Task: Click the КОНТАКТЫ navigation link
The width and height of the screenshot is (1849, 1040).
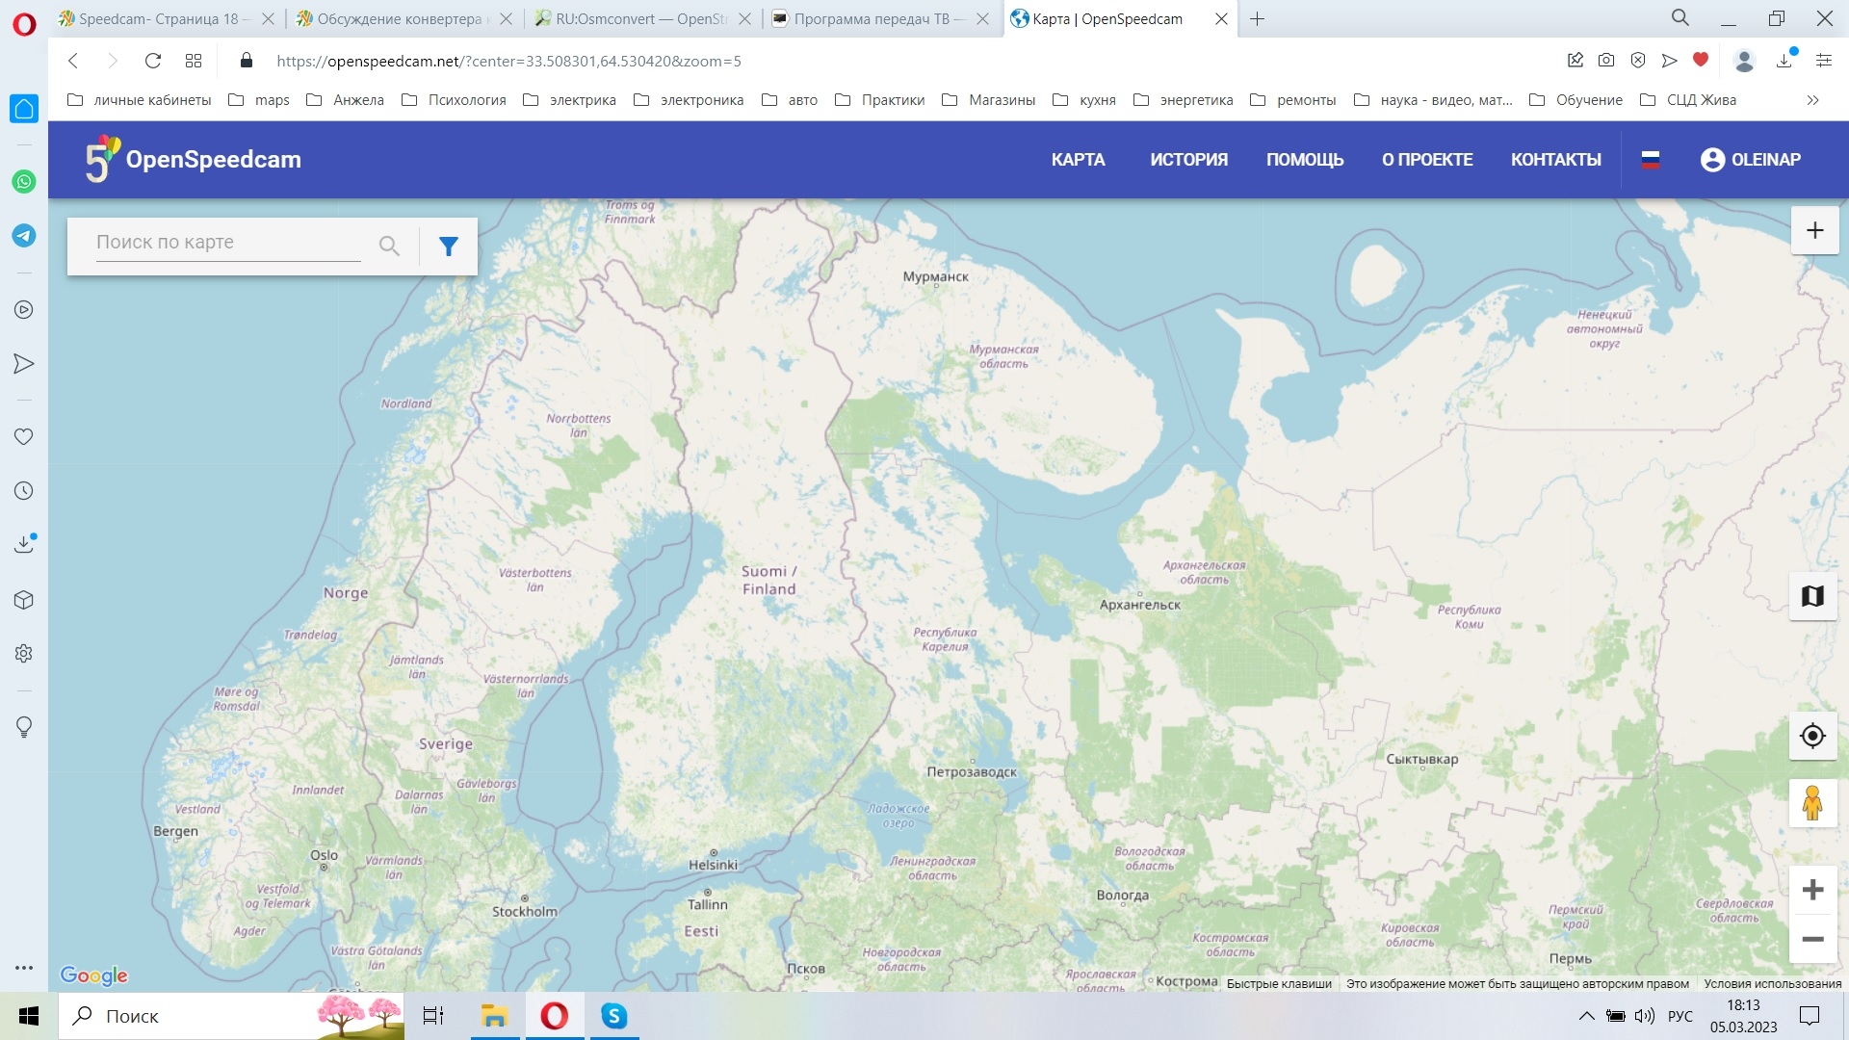Action: coord(1555,160)
